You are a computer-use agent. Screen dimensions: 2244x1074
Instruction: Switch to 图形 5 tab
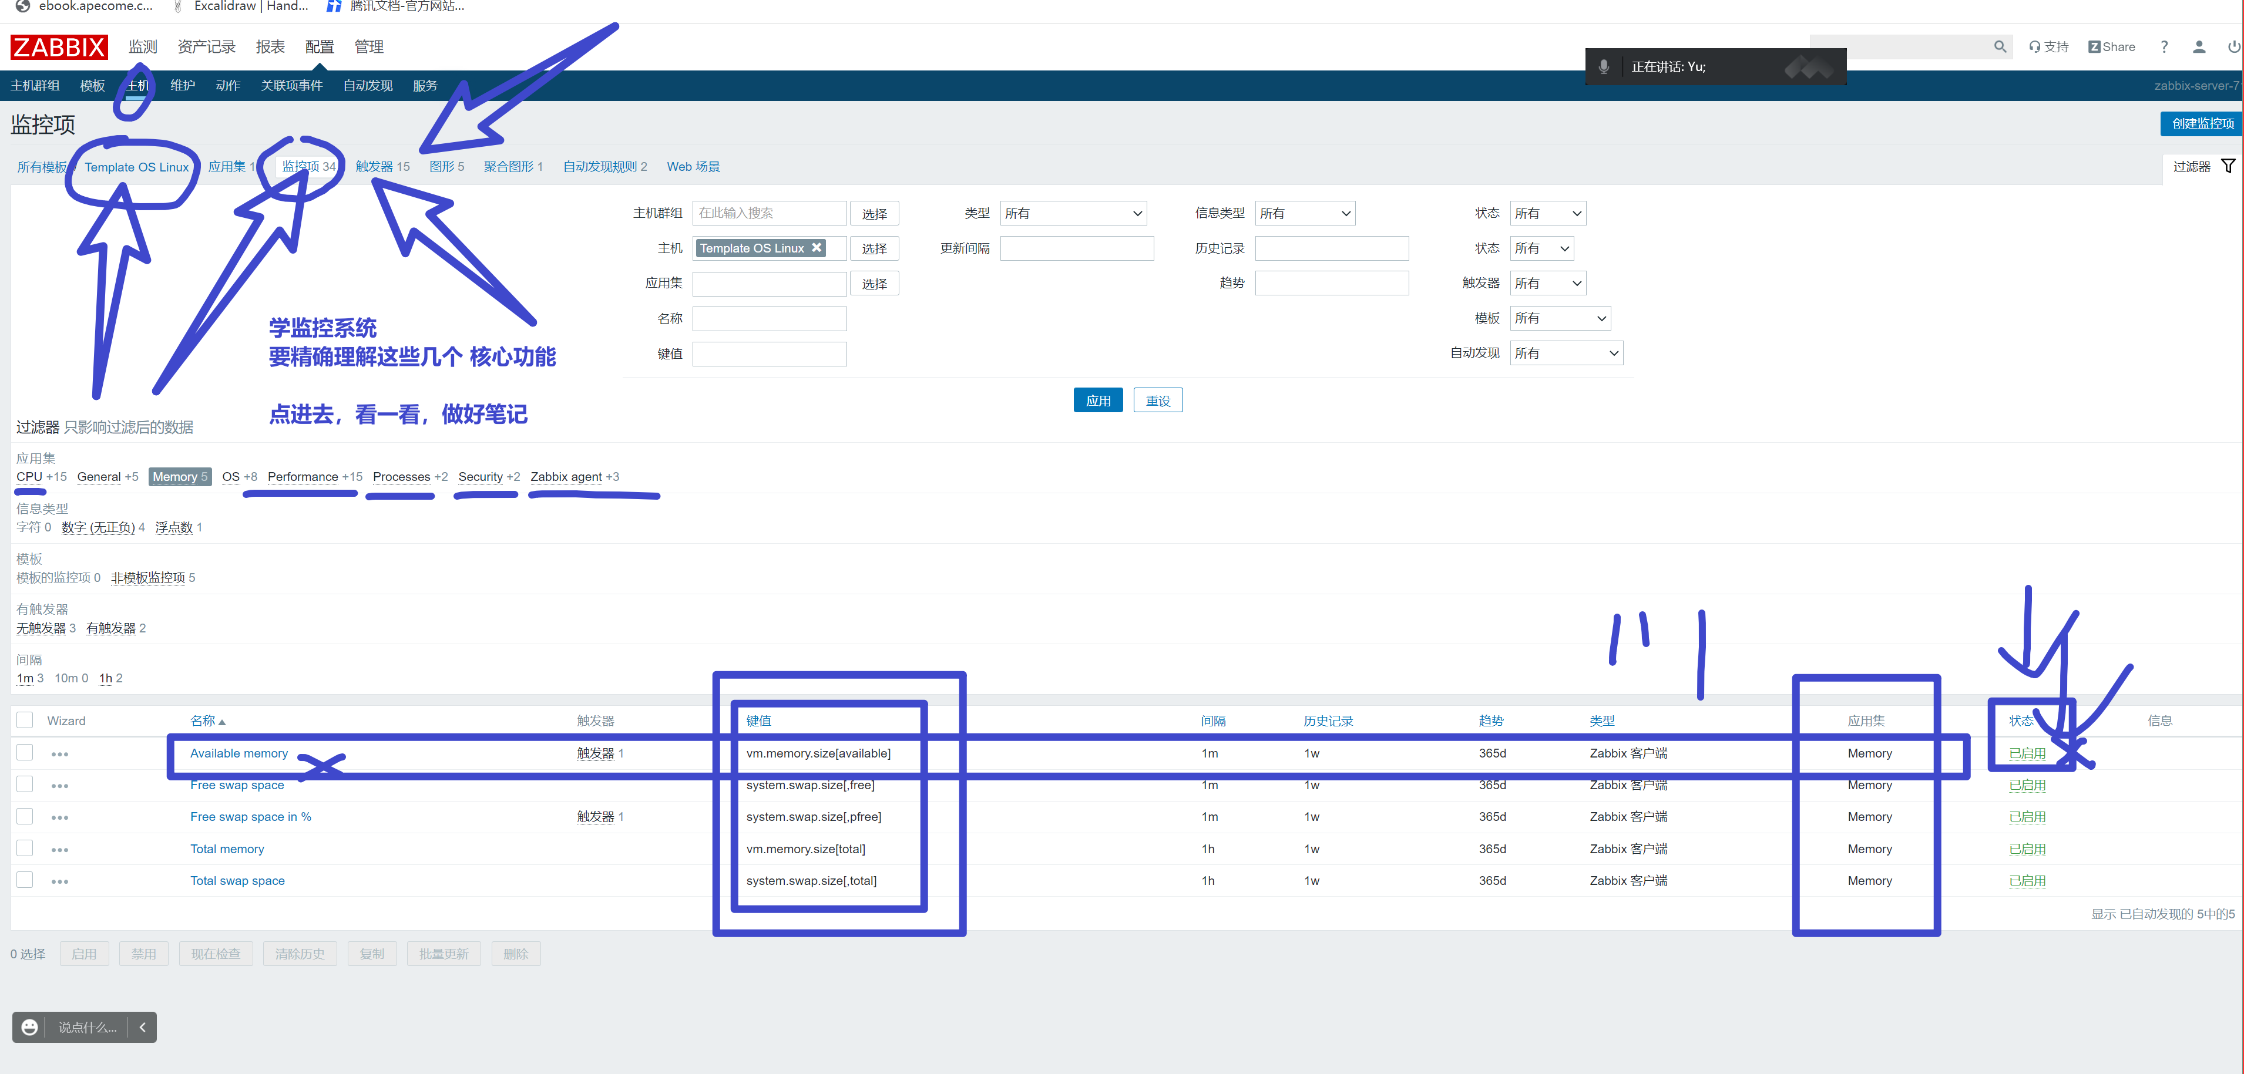[447, 166]
